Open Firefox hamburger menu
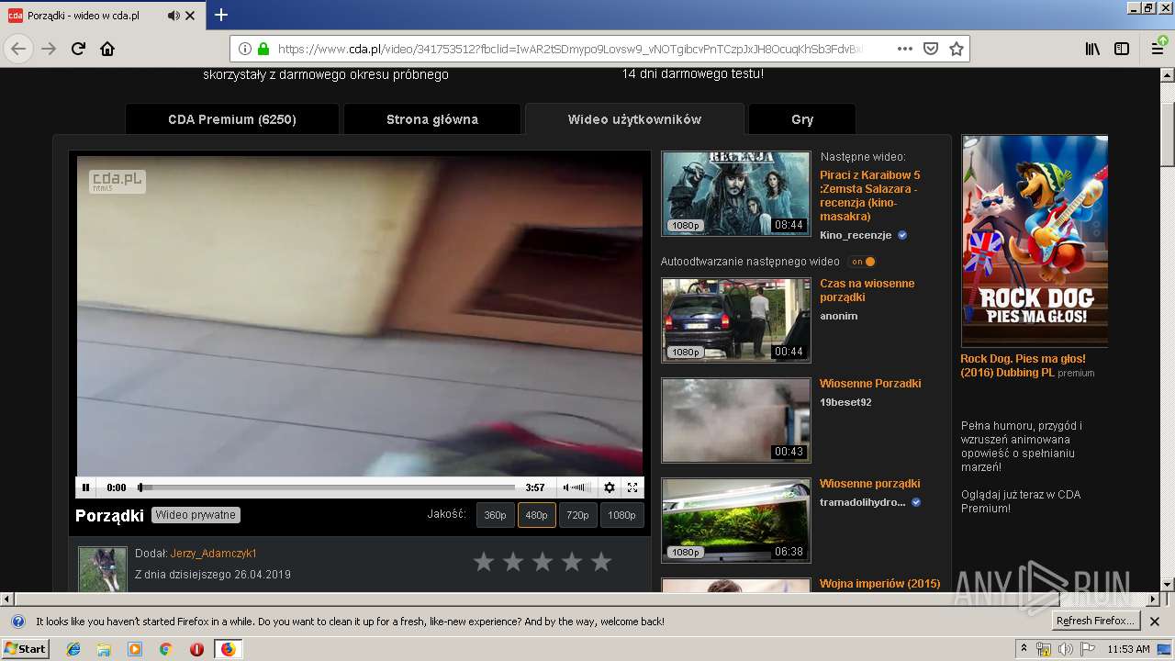The width and height of the screenshot is (1175, 661). click(x=1158, y=49)
